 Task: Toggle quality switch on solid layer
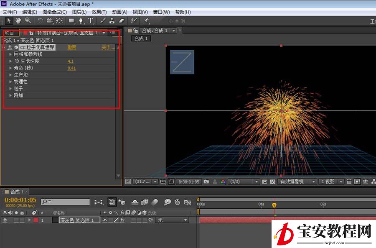click(x=116, y=220)
